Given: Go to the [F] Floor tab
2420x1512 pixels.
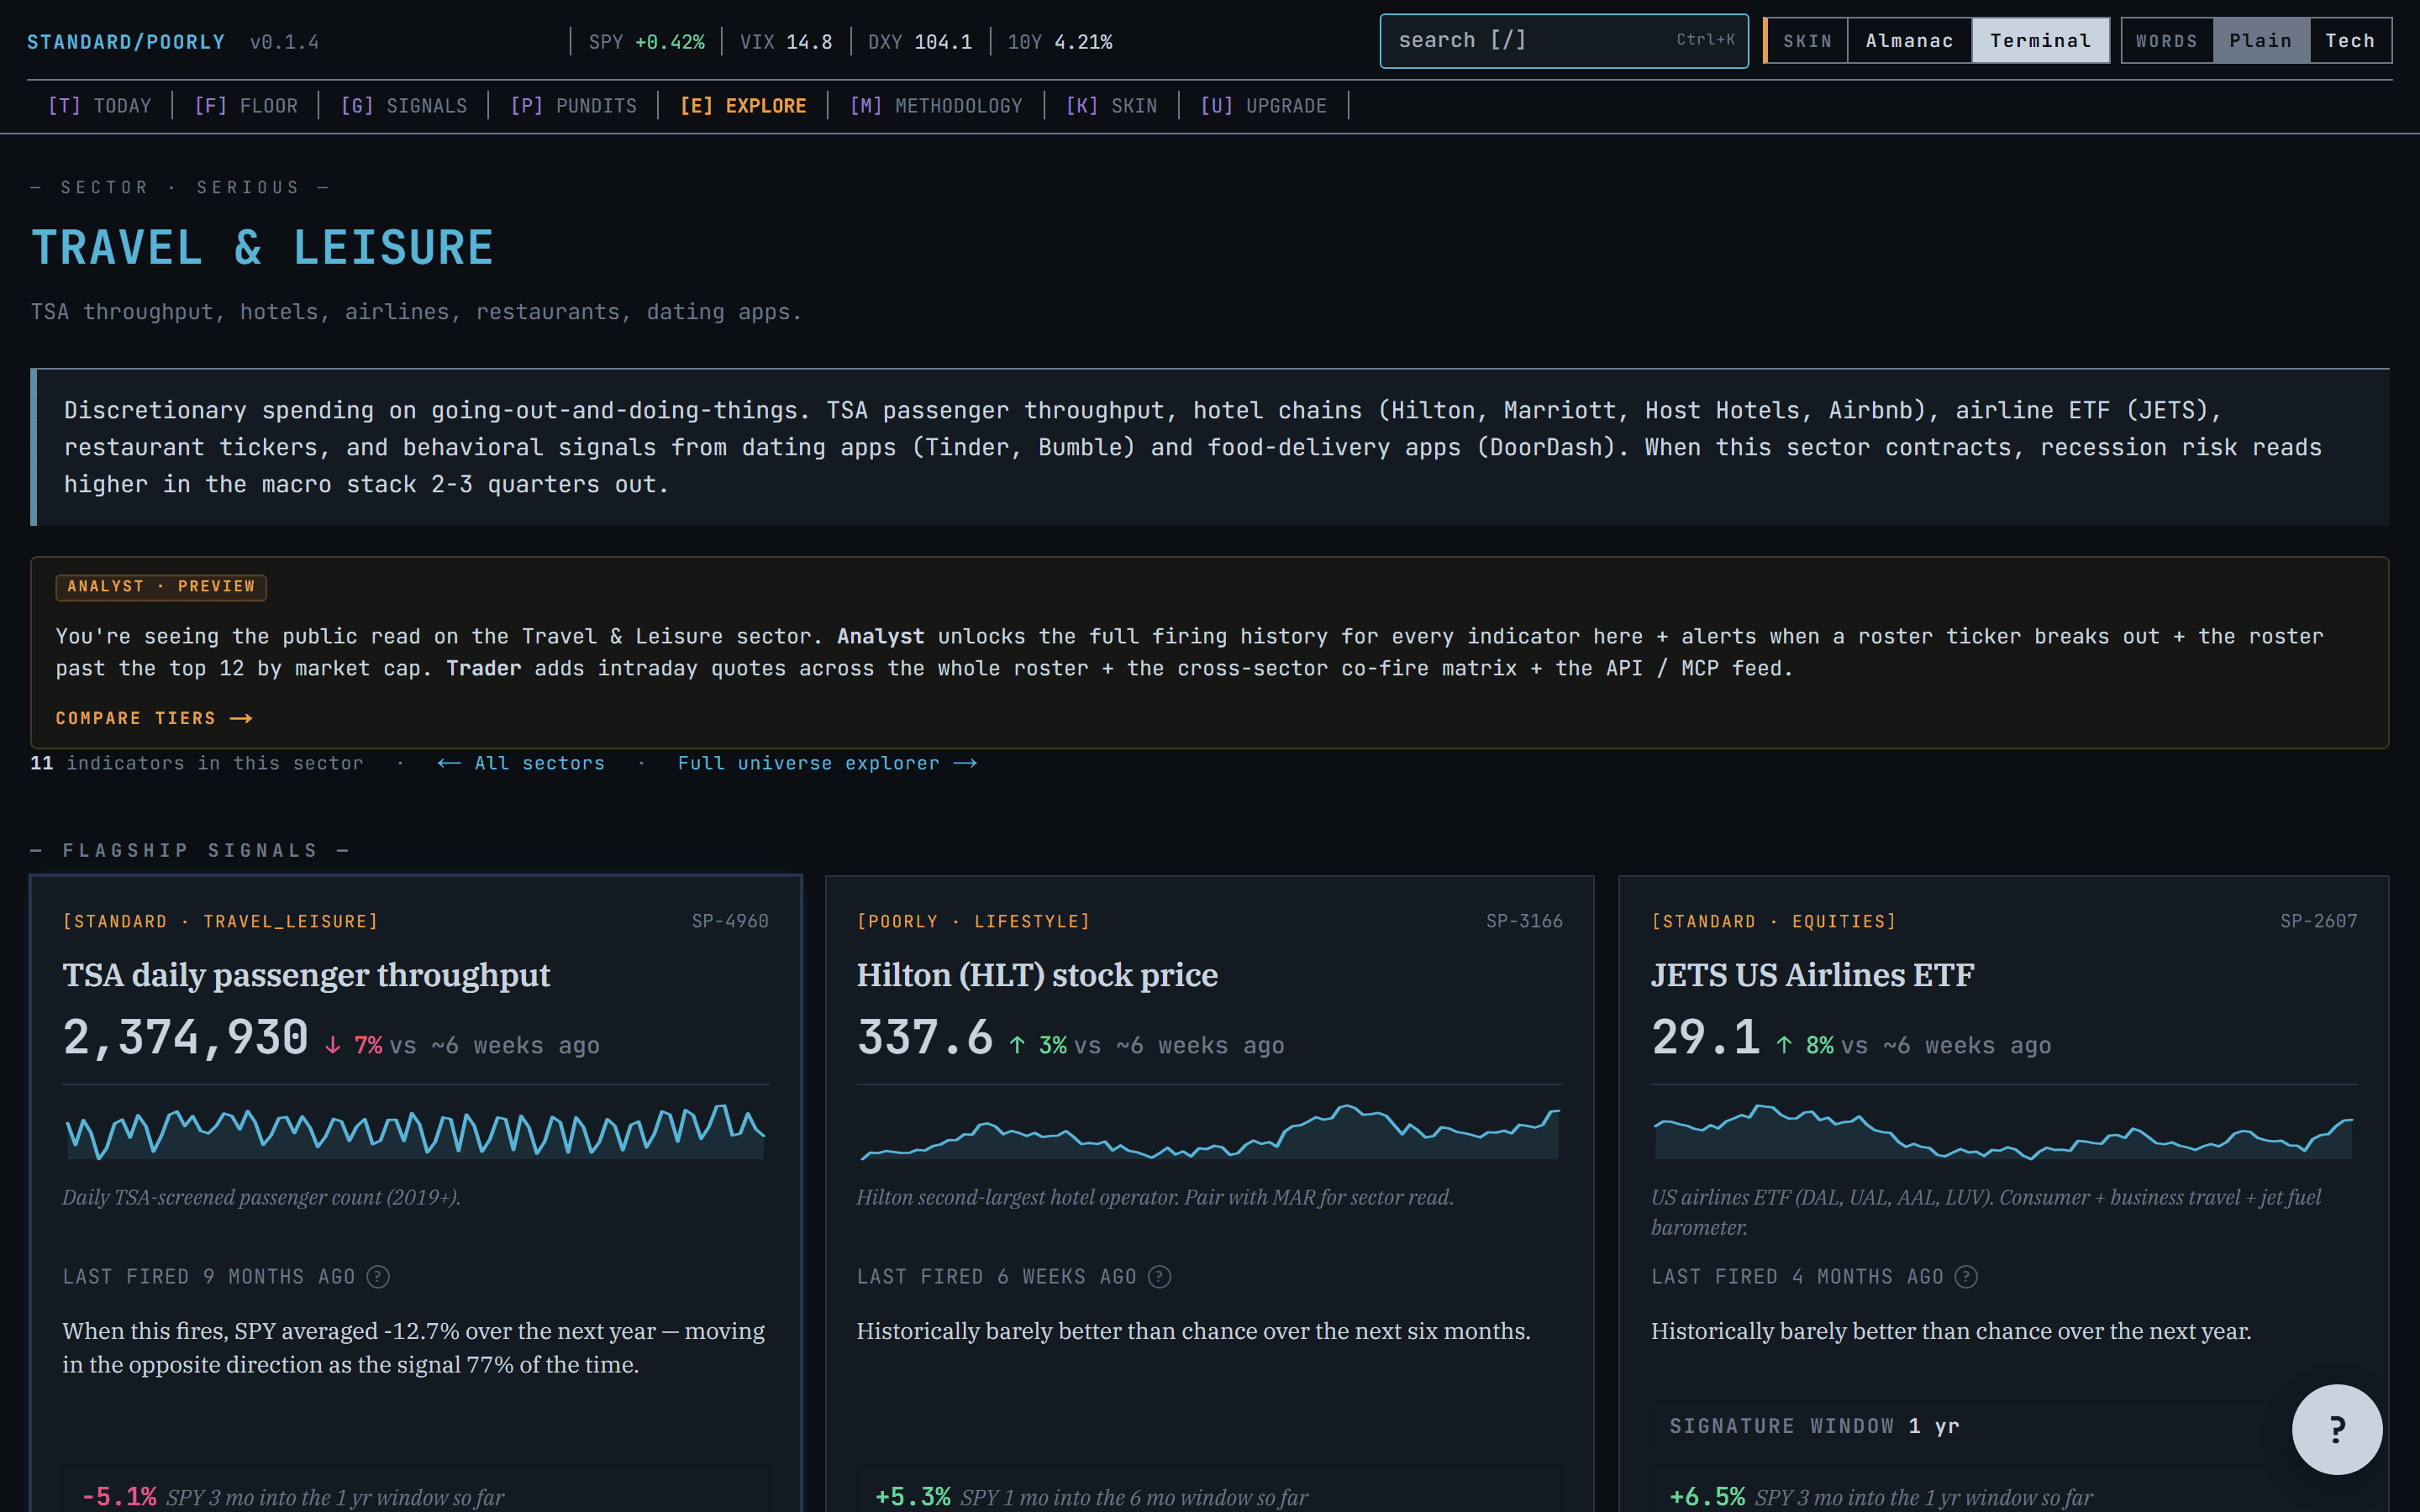Looking at the screenshot, I should point(246,106).
